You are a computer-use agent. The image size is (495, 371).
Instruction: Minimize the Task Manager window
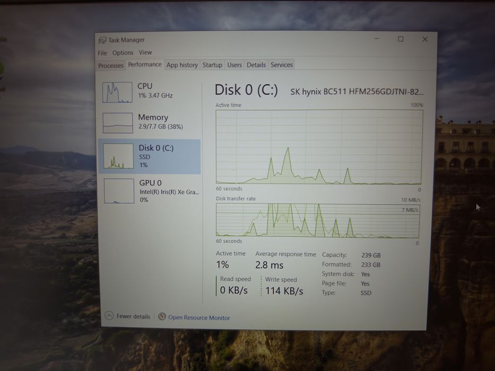[x=377, y=39]
